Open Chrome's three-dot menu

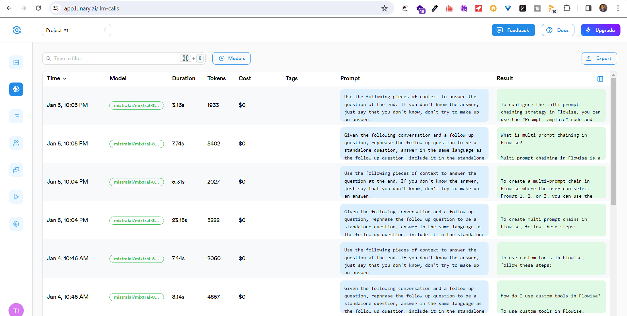(618, 8)
